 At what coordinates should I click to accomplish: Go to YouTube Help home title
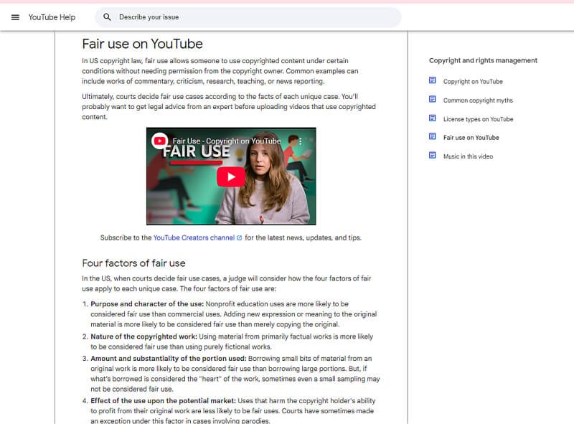click(52, 17)
